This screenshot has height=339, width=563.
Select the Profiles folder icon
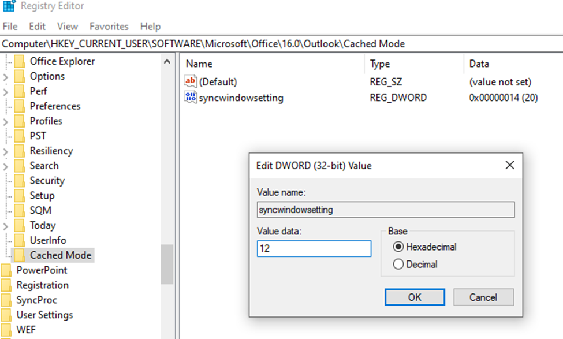[x=20, y=121]
